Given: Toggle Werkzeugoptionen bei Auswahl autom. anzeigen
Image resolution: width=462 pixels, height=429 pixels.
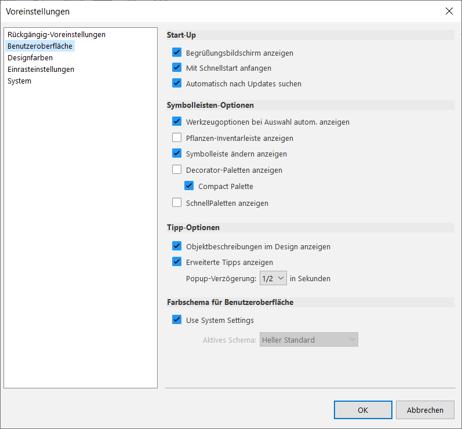Looking at the screenshot, I should [x=177, y=121].
